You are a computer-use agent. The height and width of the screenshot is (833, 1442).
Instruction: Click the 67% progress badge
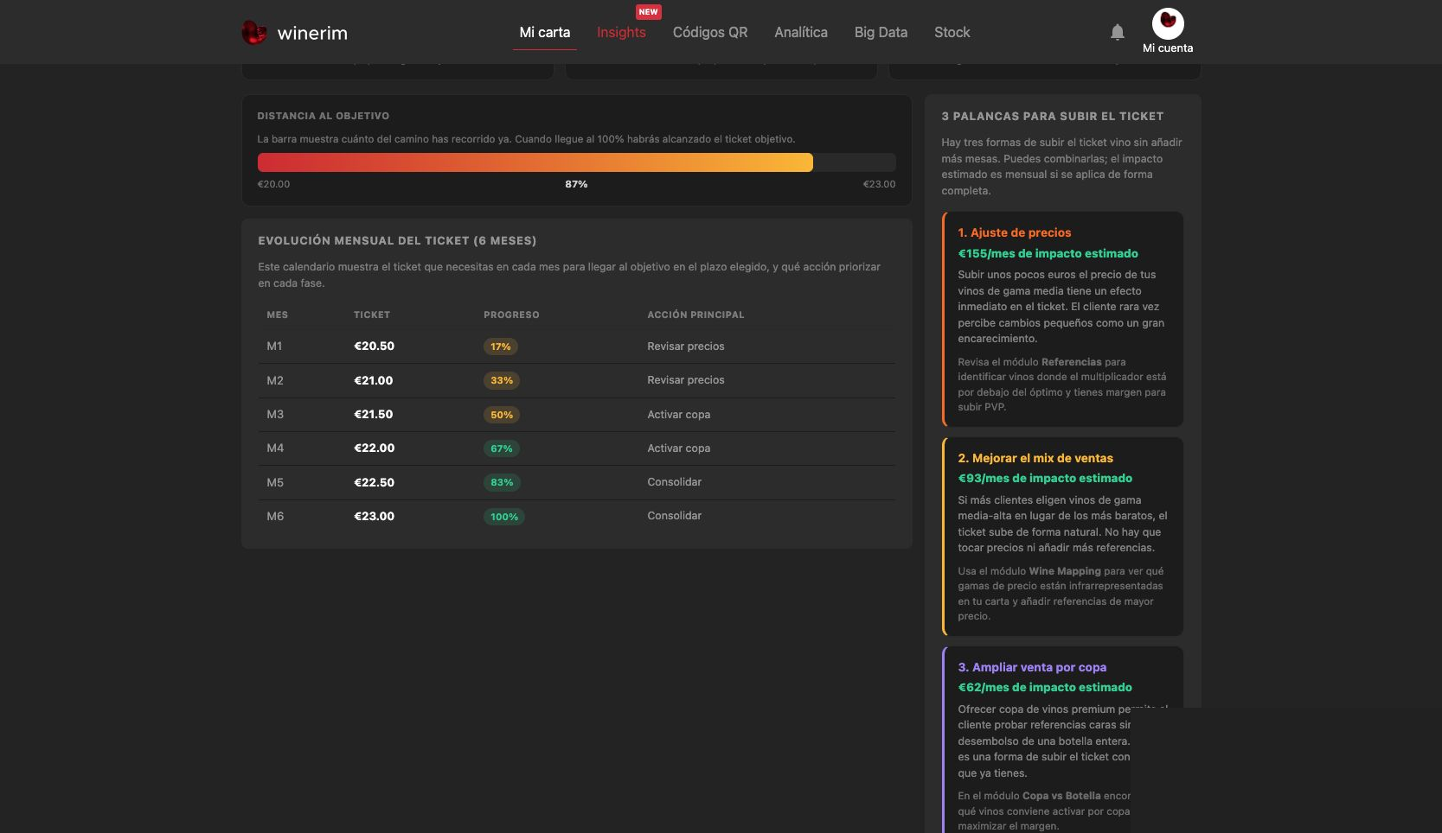(502, 448)
